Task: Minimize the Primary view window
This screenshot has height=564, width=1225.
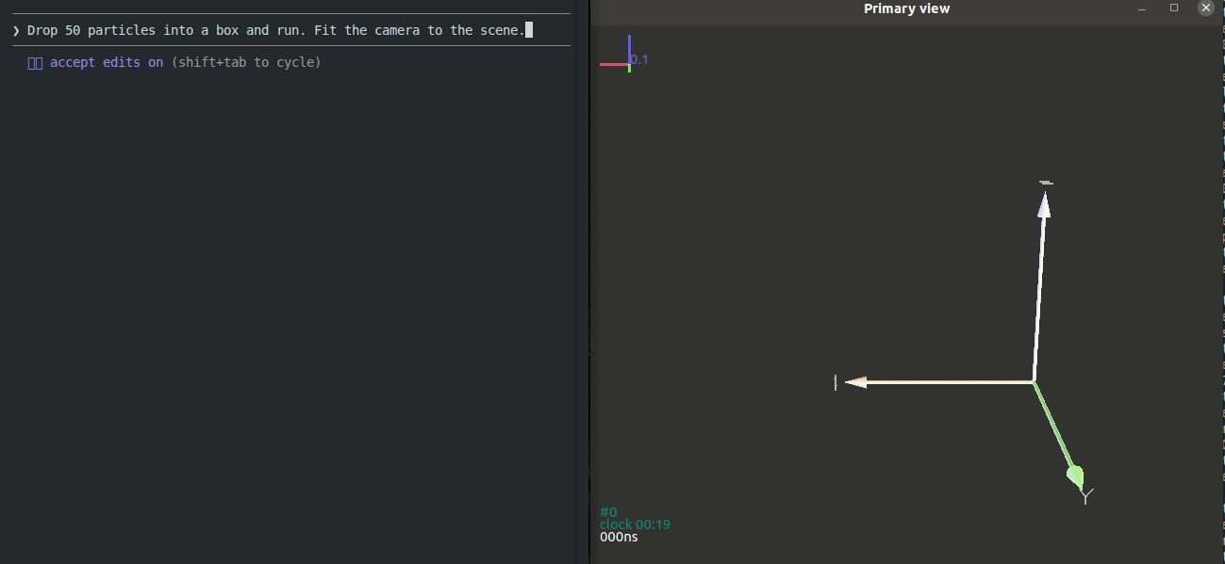Action: (1142, 8)
